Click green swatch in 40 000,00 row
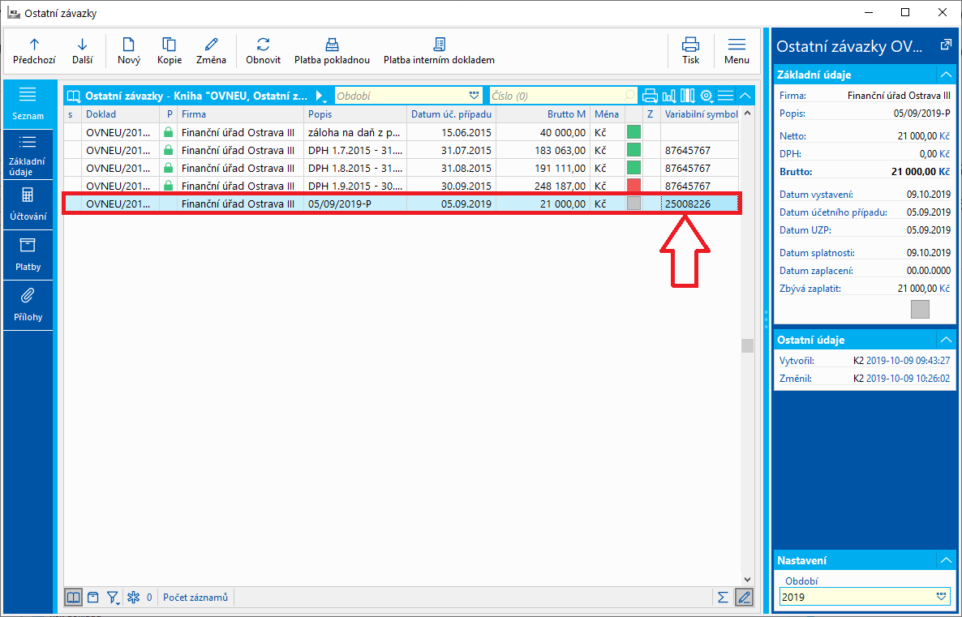The image size is (962, 617). (633, 132)
